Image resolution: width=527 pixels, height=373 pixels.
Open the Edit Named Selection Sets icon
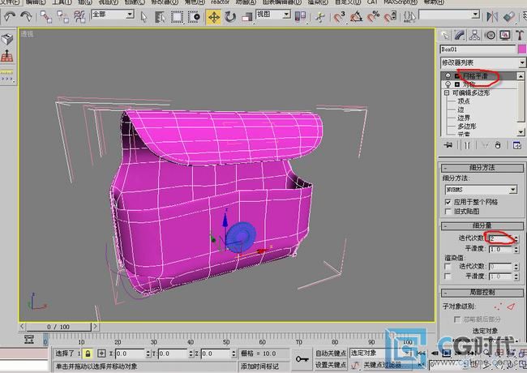(x=409, y=16)
